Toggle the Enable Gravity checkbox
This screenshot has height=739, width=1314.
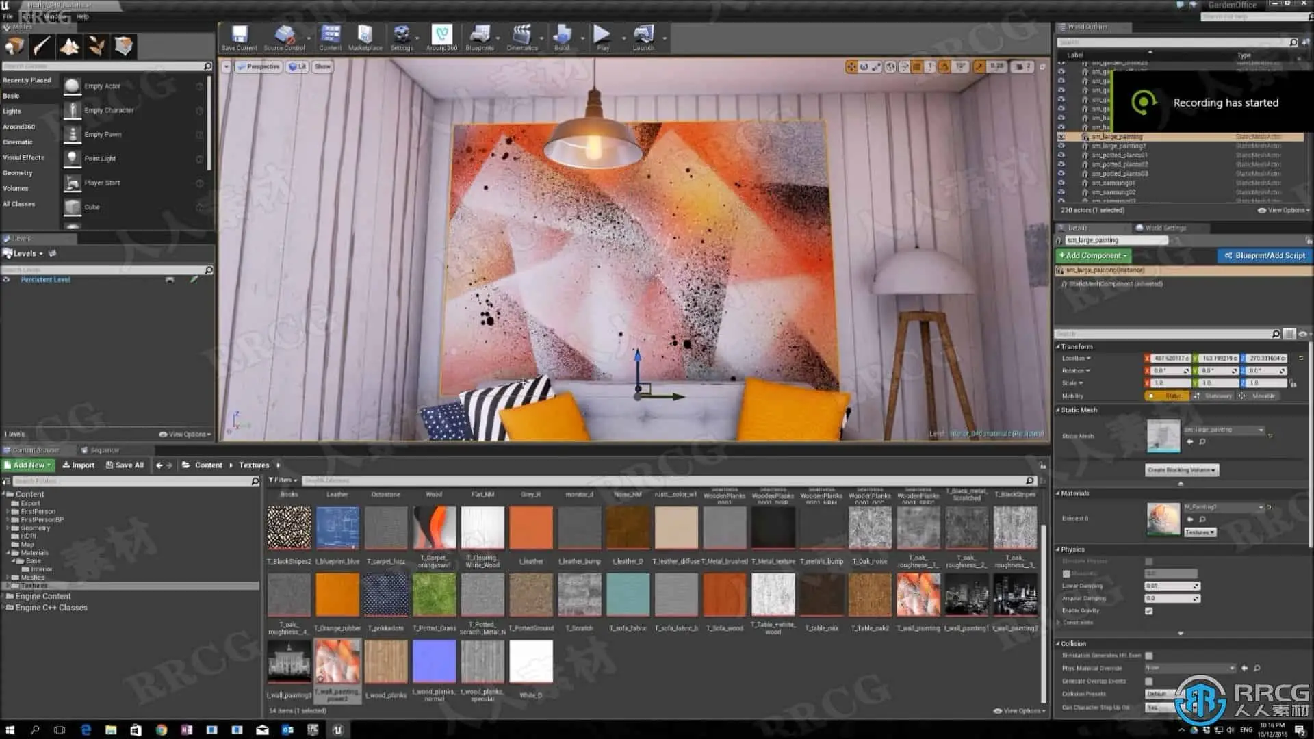[1148, 610]
